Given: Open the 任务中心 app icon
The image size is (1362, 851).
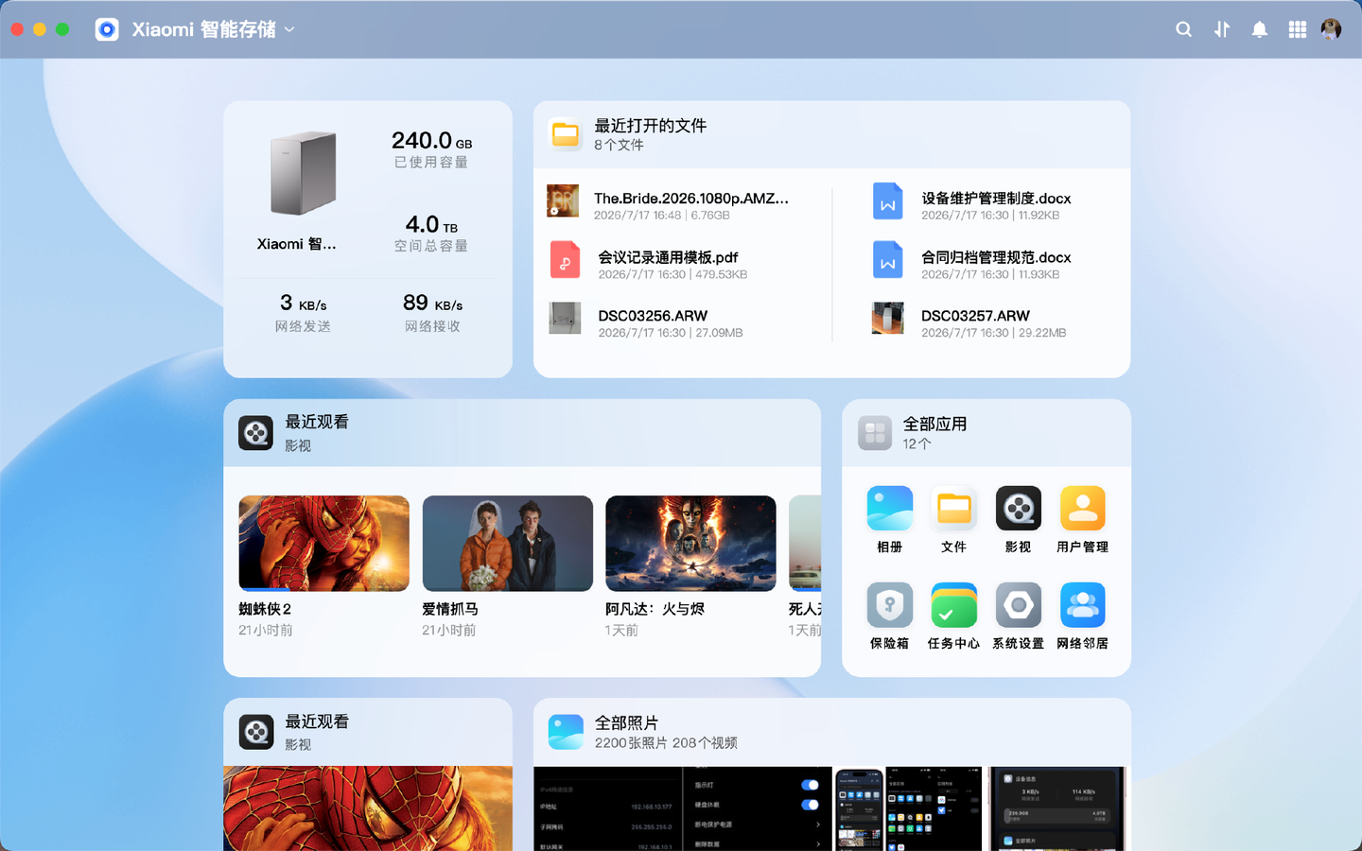Looking at the screenshot, I should tap(954, 605).
